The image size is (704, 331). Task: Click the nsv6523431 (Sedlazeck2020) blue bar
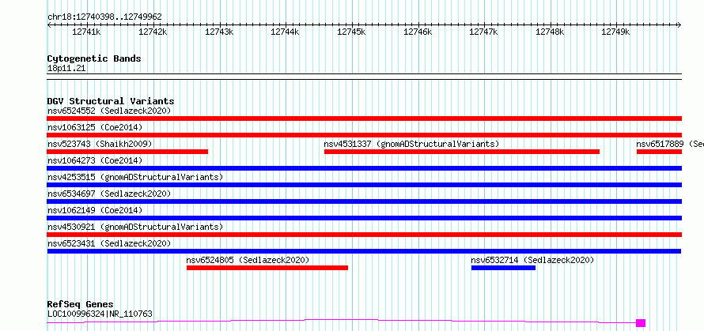point(364,251)
